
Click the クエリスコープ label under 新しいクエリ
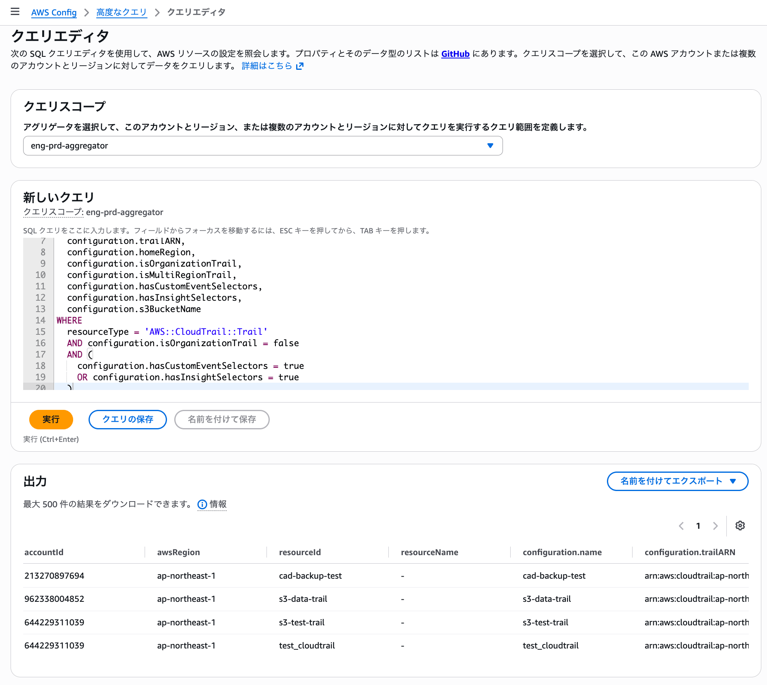tap(53, 212)
